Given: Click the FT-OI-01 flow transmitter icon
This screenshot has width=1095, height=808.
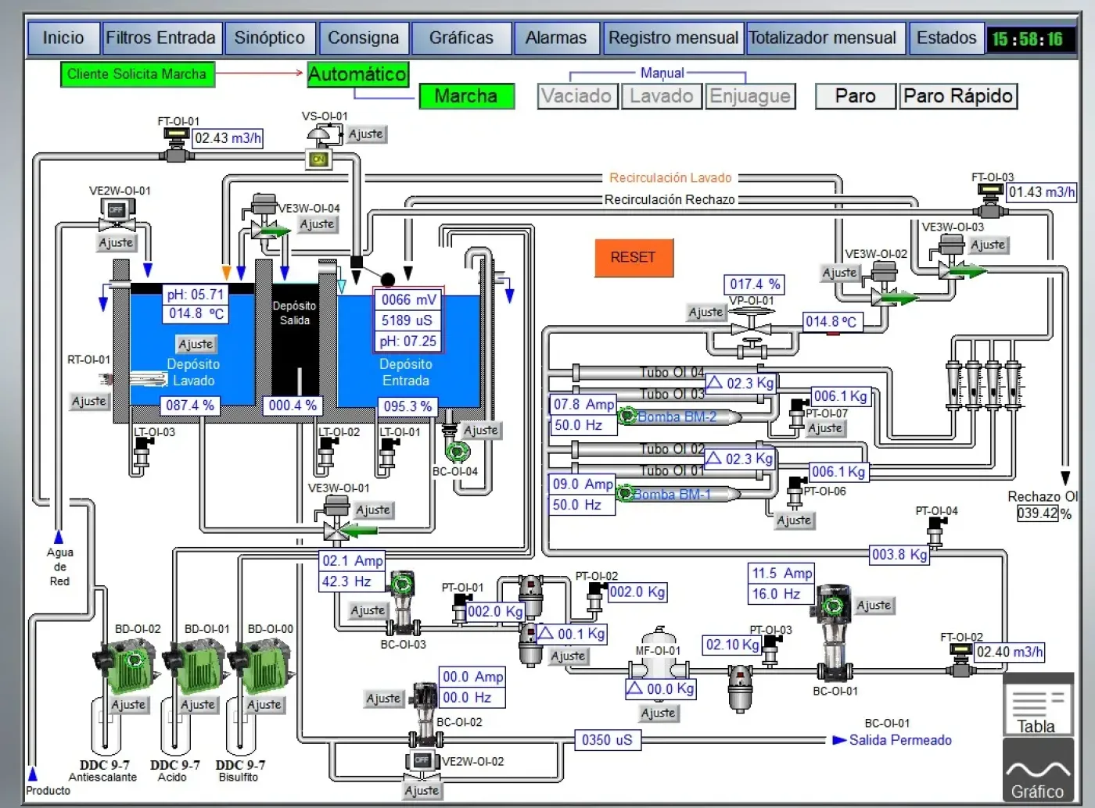Looking at the screenshot, I should pos(177,144).
